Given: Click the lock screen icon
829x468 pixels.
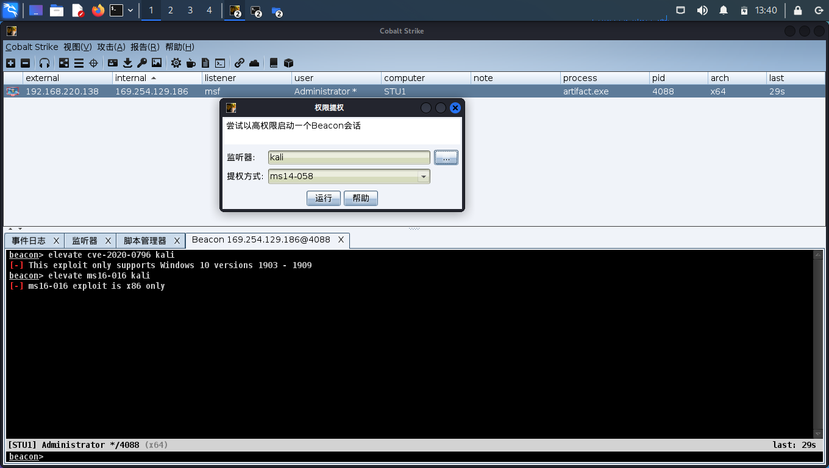Looking at the screenshot, I should (x=798, y=10).
